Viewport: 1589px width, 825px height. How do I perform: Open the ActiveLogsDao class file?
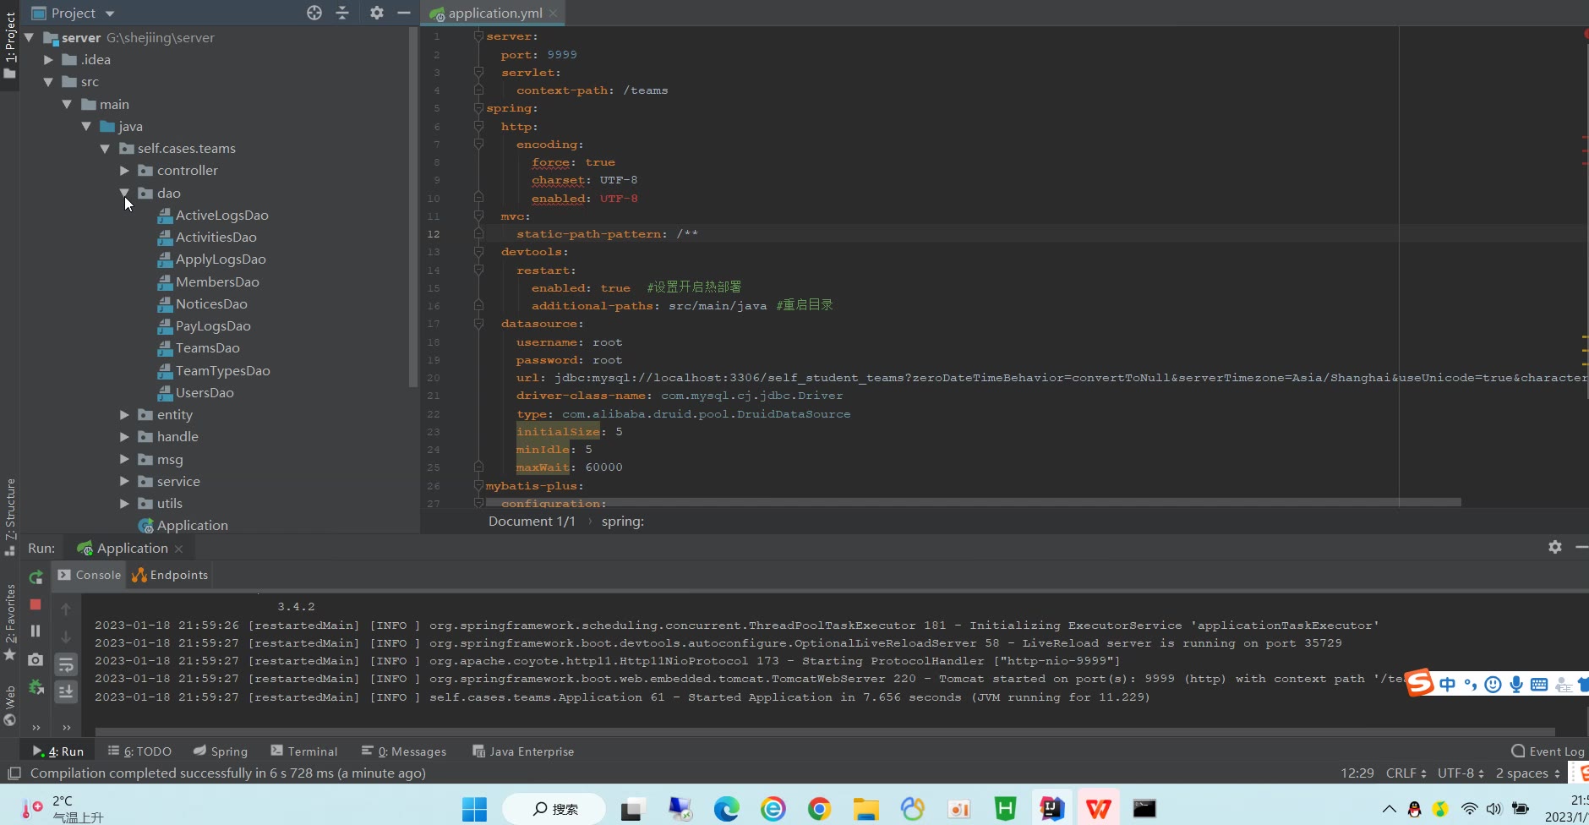point(213,216)
